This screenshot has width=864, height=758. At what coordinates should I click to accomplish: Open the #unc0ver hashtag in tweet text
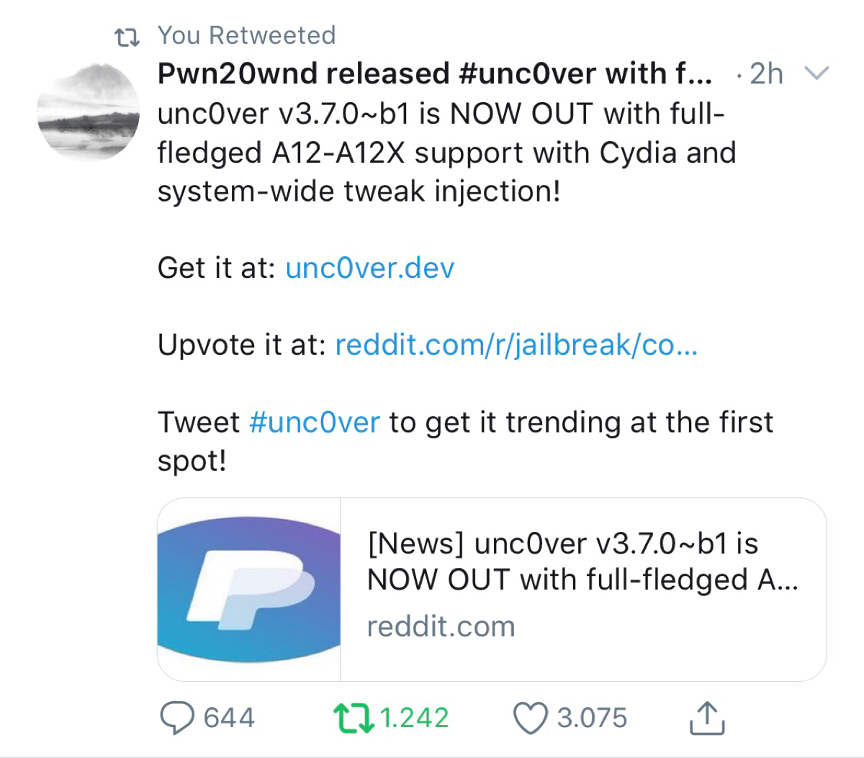tap(314, 423)
